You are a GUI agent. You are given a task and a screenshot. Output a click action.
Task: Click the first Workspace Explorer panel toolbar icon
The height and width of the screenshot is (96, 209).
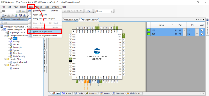click(2, 23)
